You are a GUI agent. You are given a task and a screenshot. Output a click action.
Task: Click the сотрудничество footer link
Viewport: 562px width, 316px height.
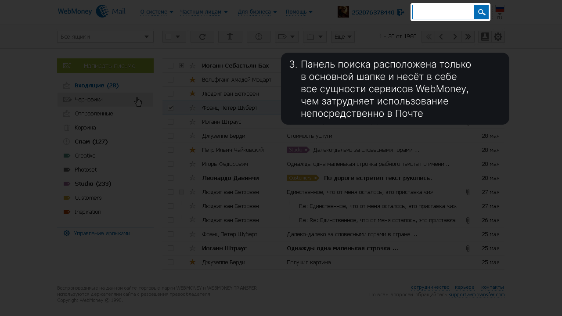(430, 287)
